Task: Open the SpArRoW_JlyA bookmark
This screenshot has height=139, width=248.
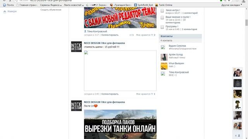Action: click(x=144, y=5)
